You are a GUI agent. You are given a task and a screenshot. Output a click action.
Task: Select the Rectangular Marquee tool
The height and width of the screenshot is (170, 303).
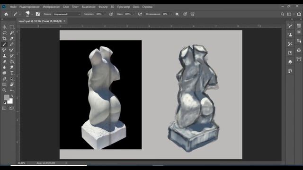pyautogui.click(x=12, y=27)
